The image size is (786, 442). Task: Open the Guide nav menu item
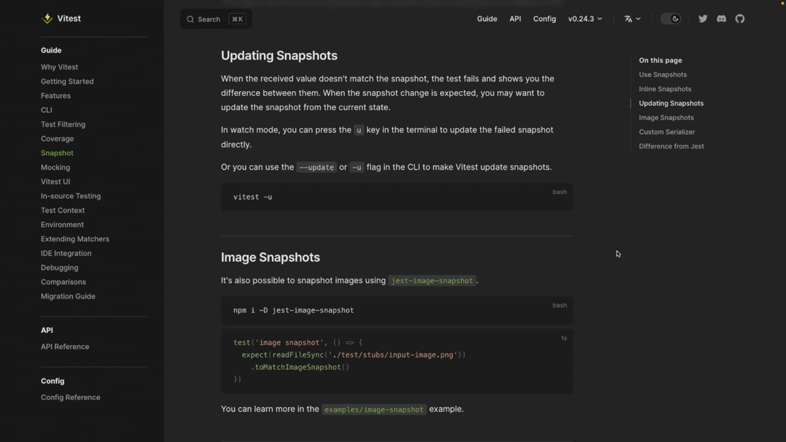[x=487, y=18]
